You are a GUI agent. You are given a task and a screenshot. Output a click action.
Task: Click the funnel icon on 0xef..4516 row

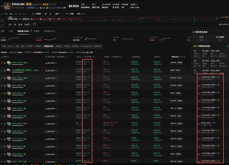click(x=2, y=86)
